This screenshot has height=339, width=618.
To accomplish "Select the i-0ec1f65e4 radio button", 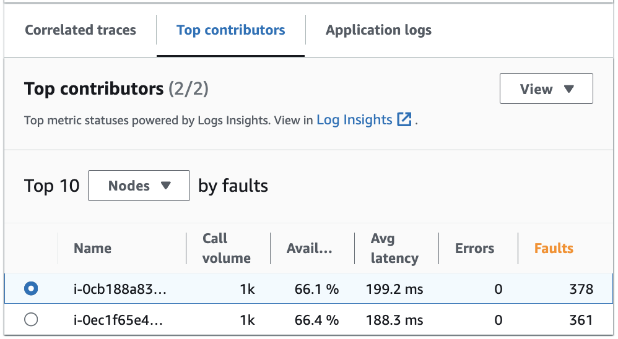I will pyautogui.click(x=30, y=320).
